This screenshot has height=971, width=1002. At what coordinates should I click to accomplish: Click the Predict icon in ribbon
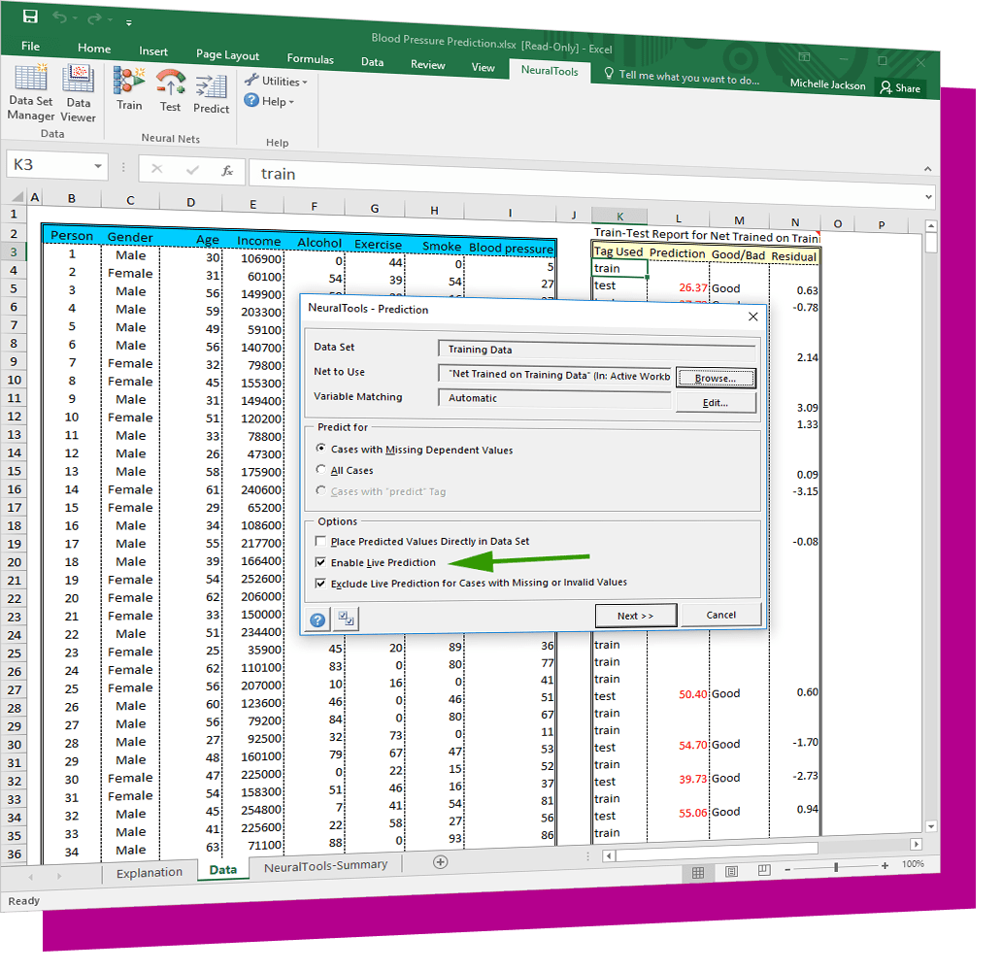pyautogui.click(x=211, y=94)
